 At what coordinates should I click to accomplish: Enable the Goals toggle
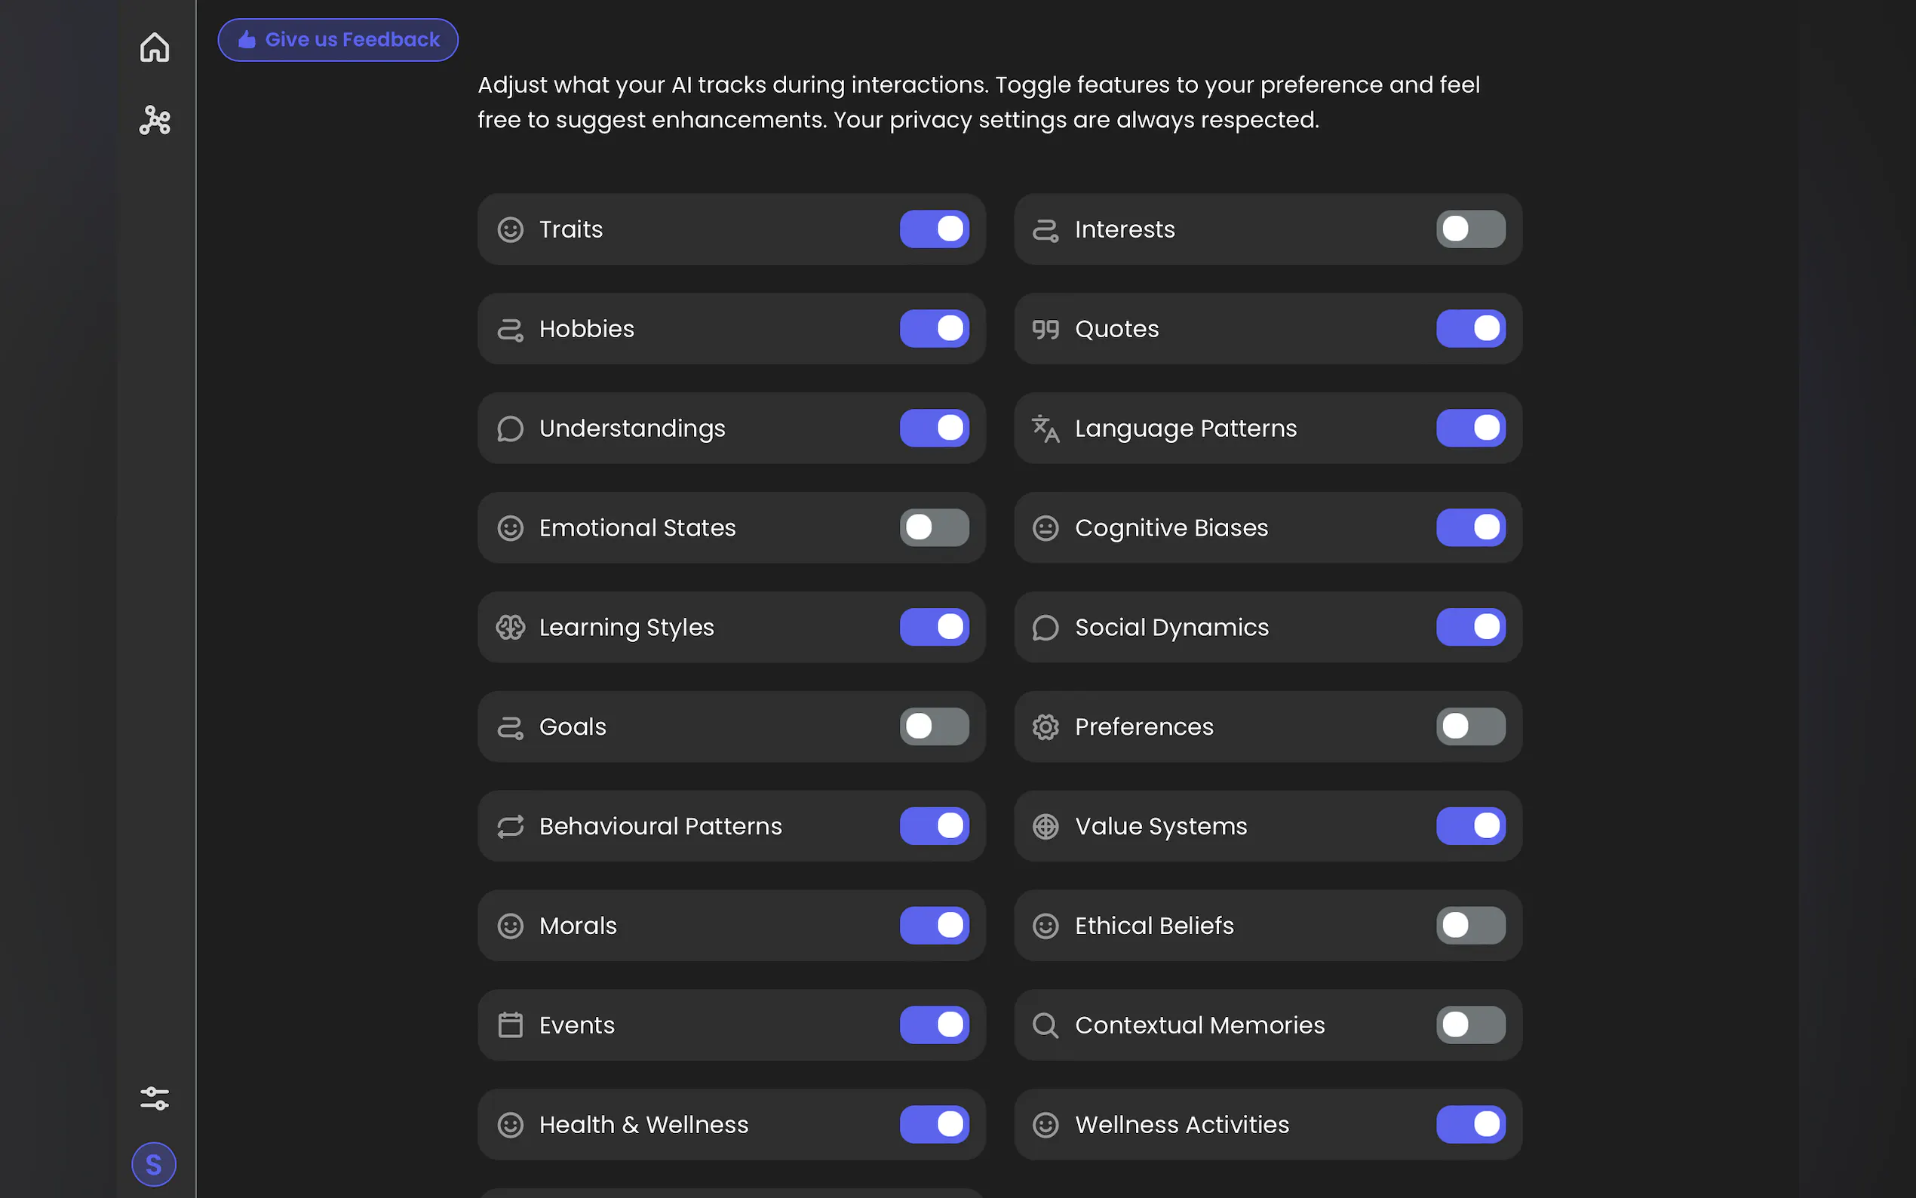(x=934, y=726)
